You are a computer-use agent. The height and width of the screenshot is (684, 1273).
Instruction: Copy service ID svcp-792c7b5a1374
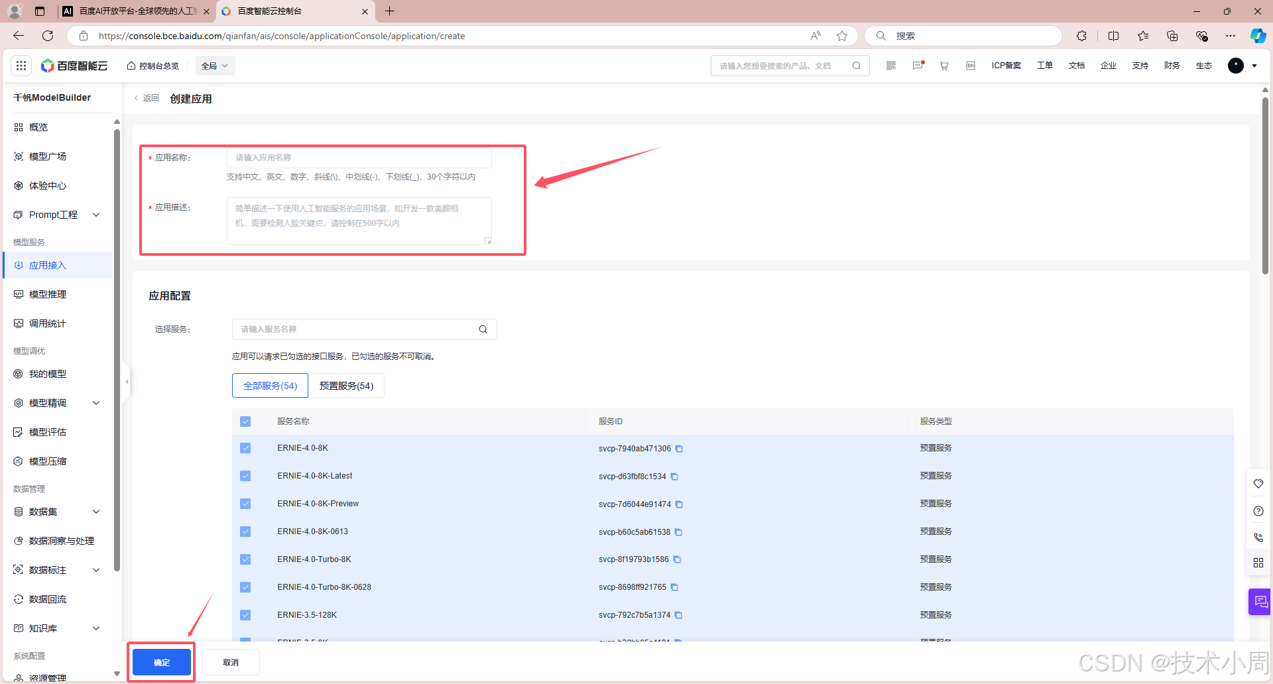point(678,615)
